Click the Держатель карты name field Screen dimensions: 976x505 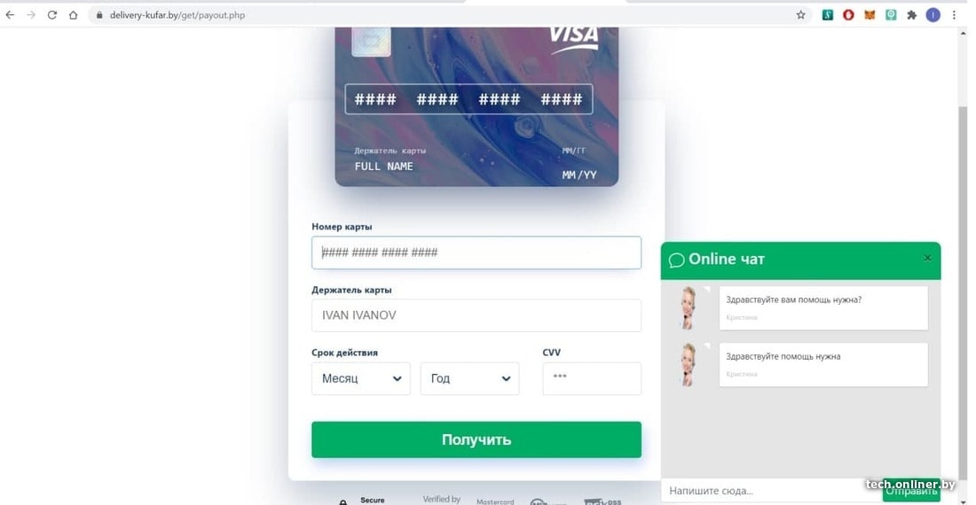(476, 315)
